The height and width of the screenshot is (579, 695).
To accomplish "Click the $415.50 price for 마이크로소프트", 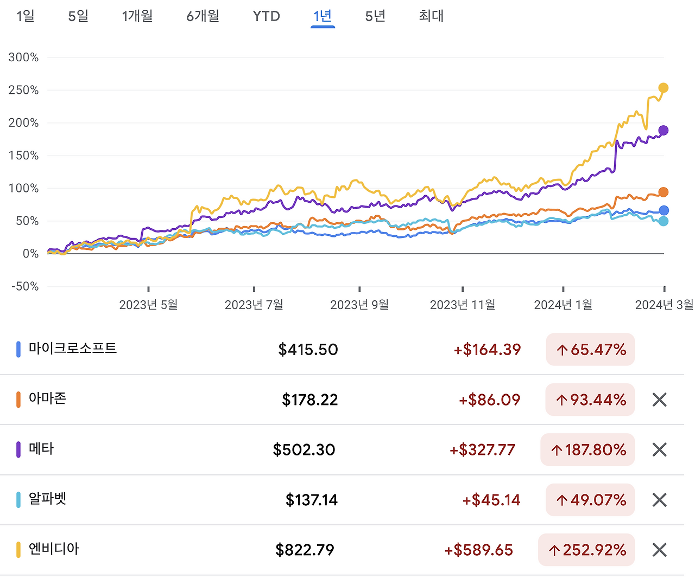I will [x=308, y=350].
